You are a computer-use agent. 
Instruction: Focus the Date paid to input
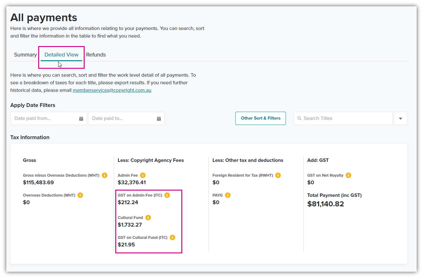(x=126, y=118)
